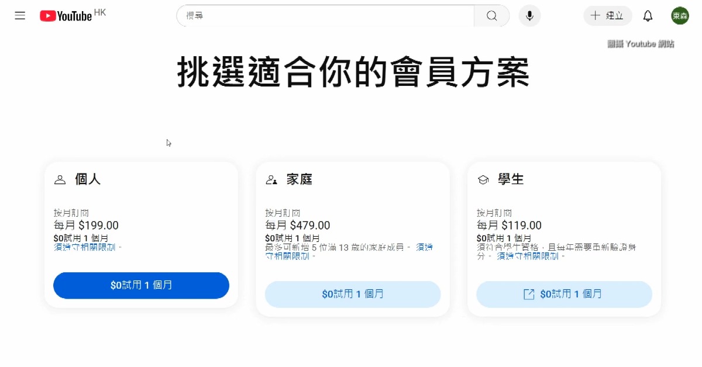Open the notifications bell

tap(648, 16)
